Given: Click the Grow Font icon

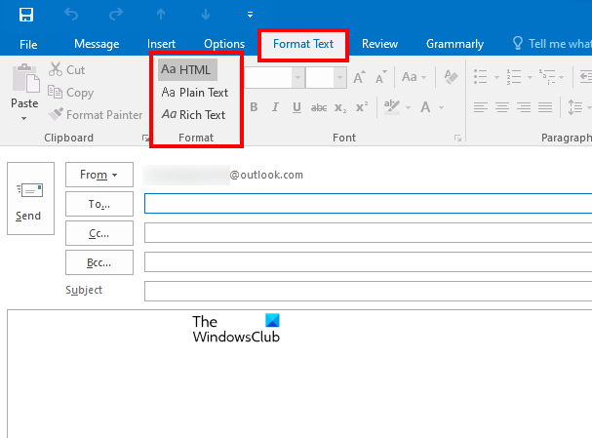Looking at the screenshot, I should pyautogui.click(x=359, y=77).
